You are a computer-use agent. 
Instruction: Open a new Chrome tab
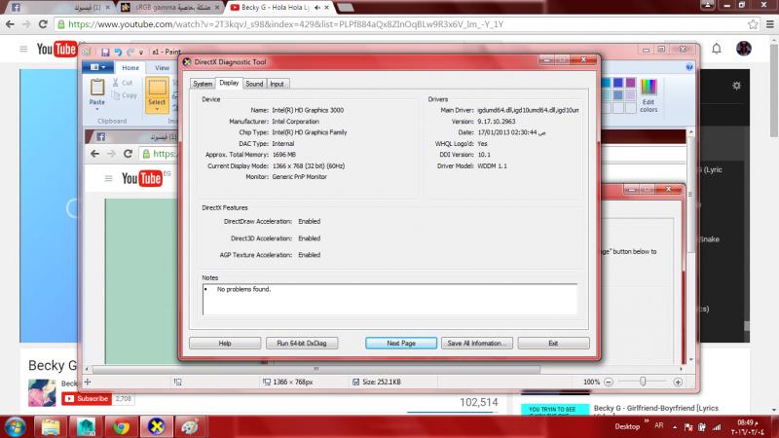(346, 8)
